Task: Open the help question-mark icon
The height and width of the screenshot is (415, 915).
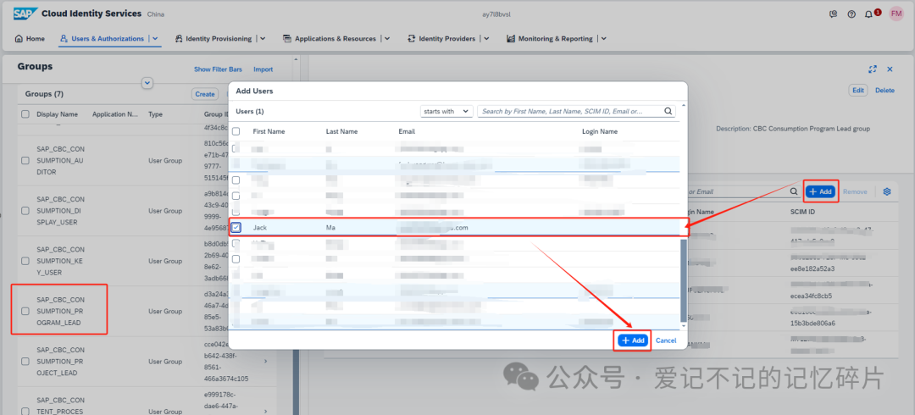Action: 851,14
